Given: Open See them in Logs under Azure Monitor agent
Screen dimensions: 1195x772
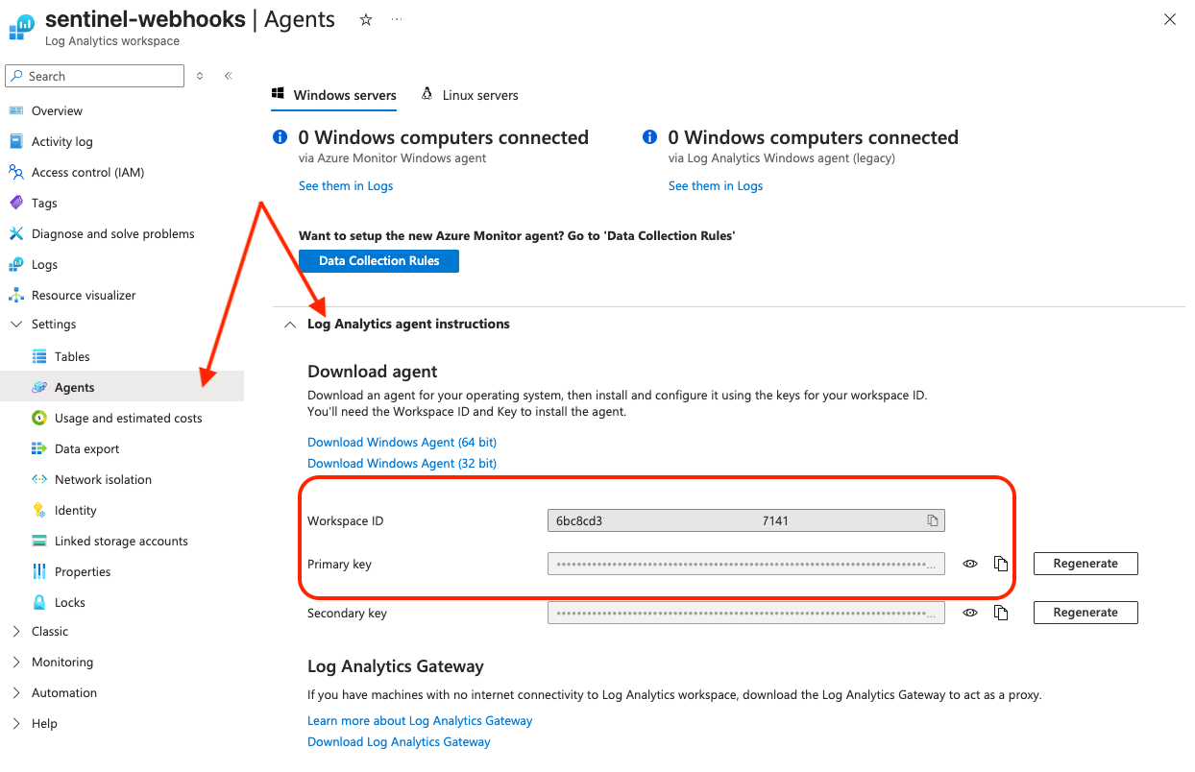Looking at the screenshot, I should (x=346, y=186).
